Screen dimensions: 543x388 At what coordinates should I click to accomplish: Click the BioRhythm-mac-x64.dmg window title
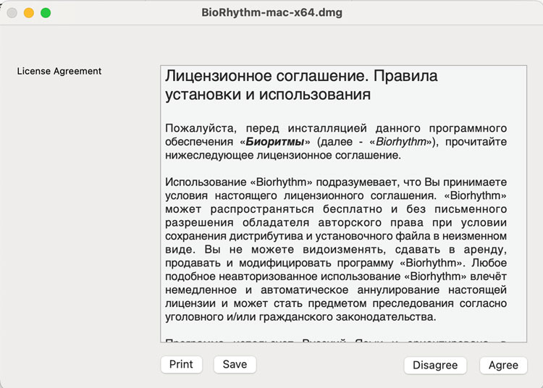pos(272,12)
